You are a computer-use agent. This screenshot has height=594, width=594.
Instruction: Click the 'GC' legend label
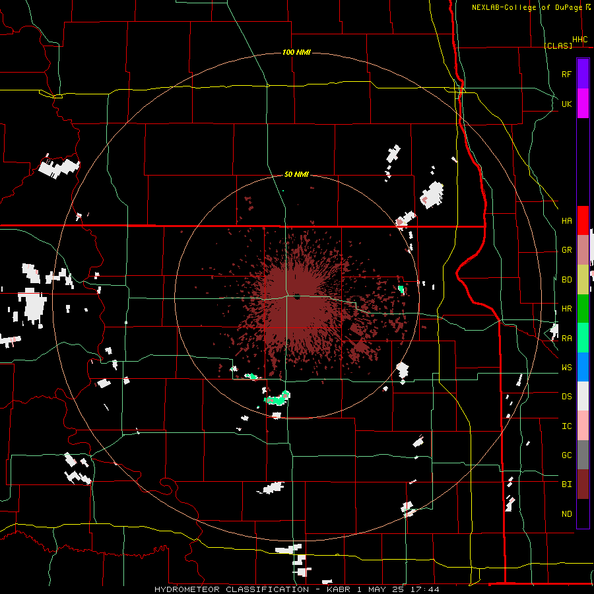point(566,455)
